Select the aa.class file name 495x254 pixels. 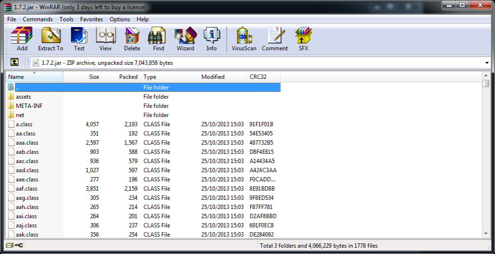[x=26, y=134]
